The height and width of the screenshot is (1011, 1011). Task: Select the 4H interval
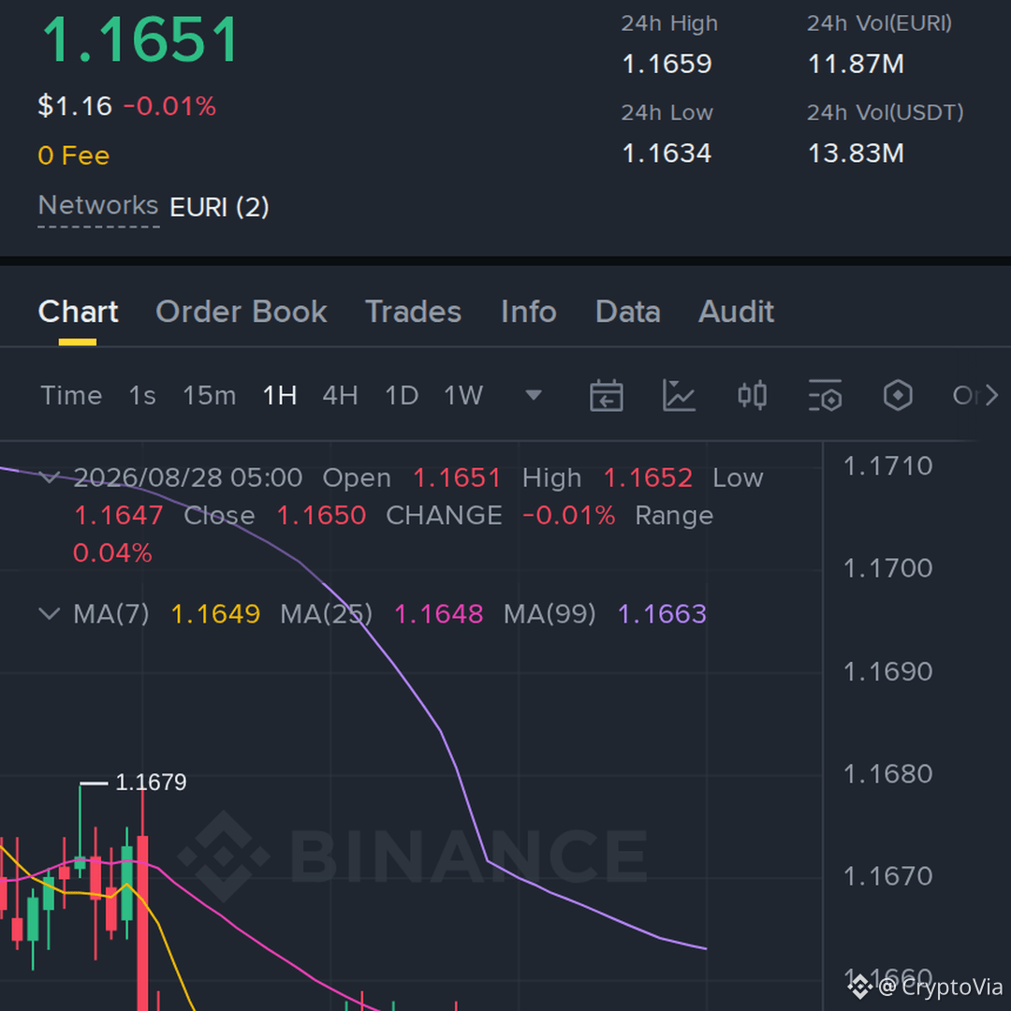341,395
